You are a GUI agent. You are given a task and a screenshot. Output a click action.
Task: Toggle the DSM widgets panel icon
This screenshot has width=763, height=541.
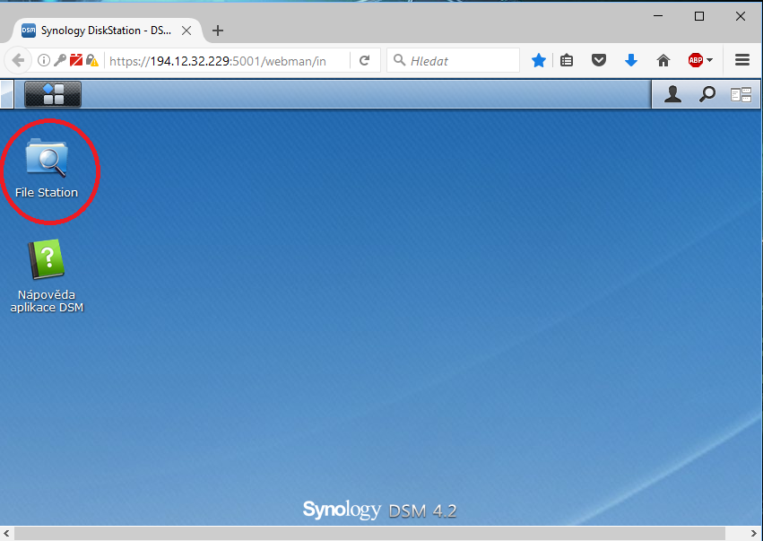pos(741,94)
